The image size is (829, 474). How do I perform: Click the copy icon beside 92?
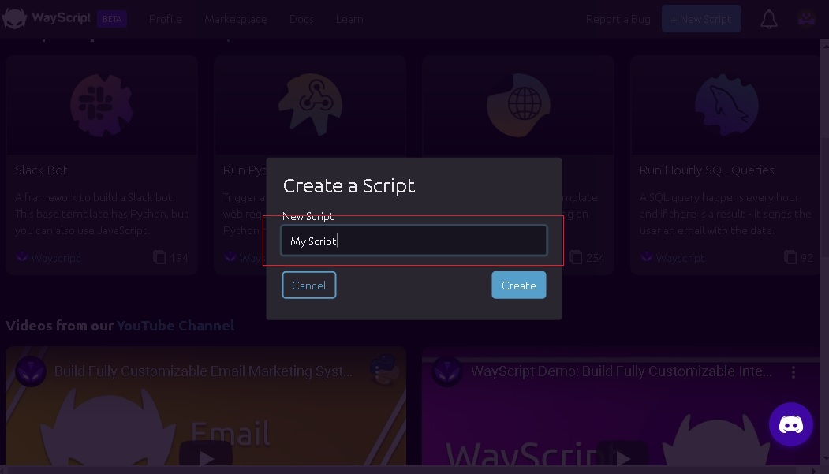(790, 257)
